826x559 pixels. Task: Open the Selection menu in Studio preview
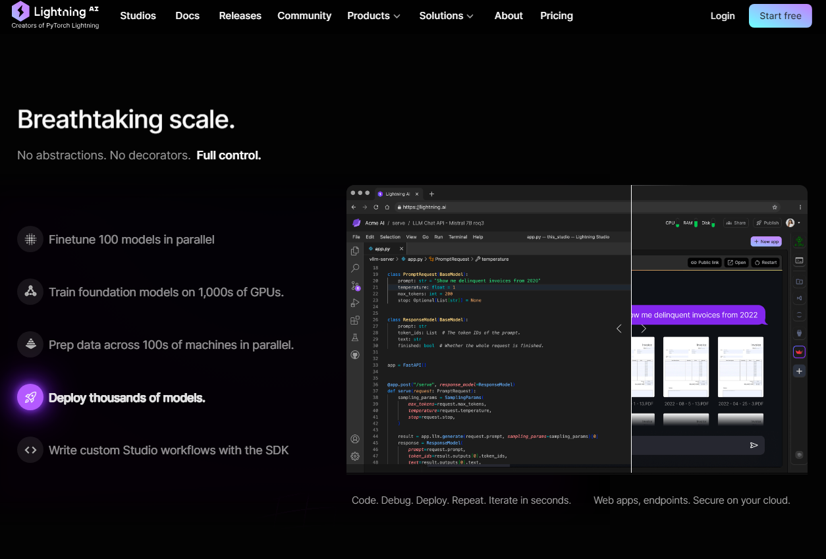coord(390,237)
